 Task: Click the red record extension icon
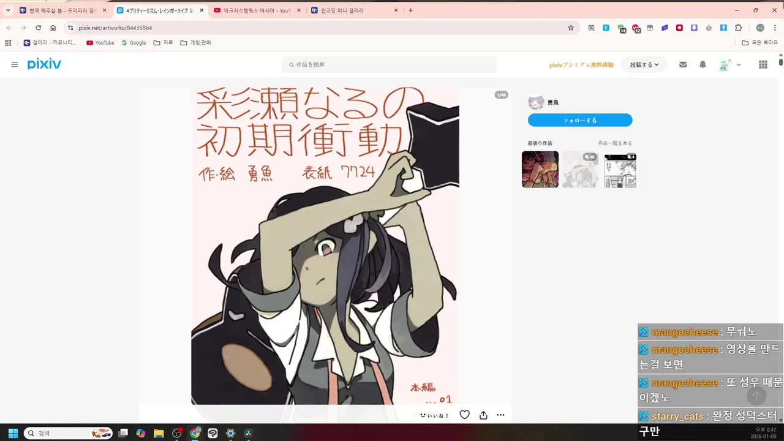point(679,28)
